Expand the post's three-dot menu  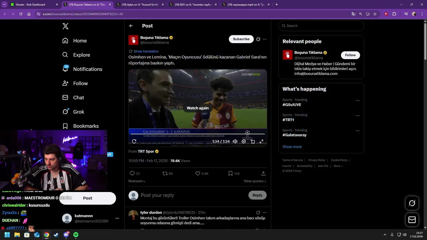pos(265,39)
